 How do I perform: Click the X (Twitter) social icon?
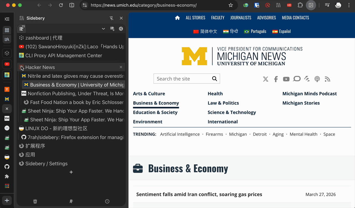tap(266, 79)
